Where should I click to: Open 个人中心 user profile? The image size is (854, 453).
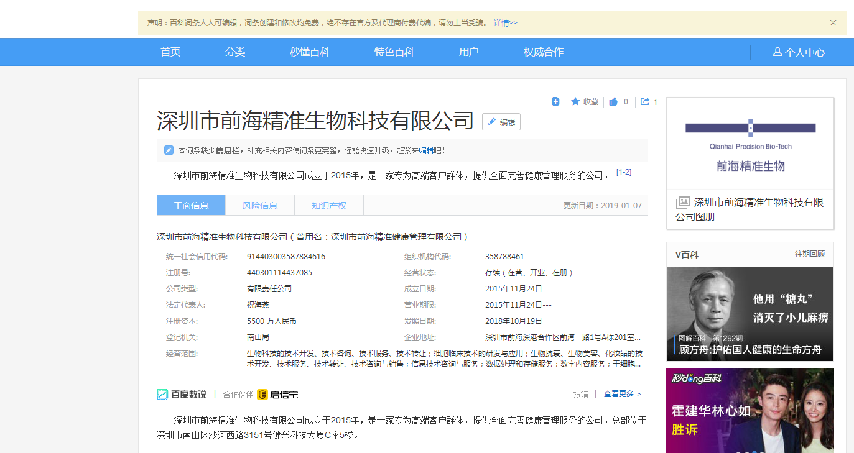point(799,52)
